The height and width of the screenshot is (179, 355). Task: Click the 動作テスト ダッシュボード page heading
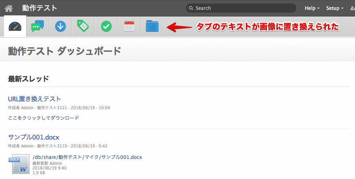65,51
